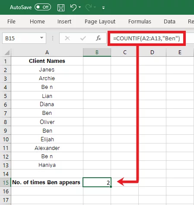Open the File menu
This screenshot has height=205, width=194.
tap(11, 22)
